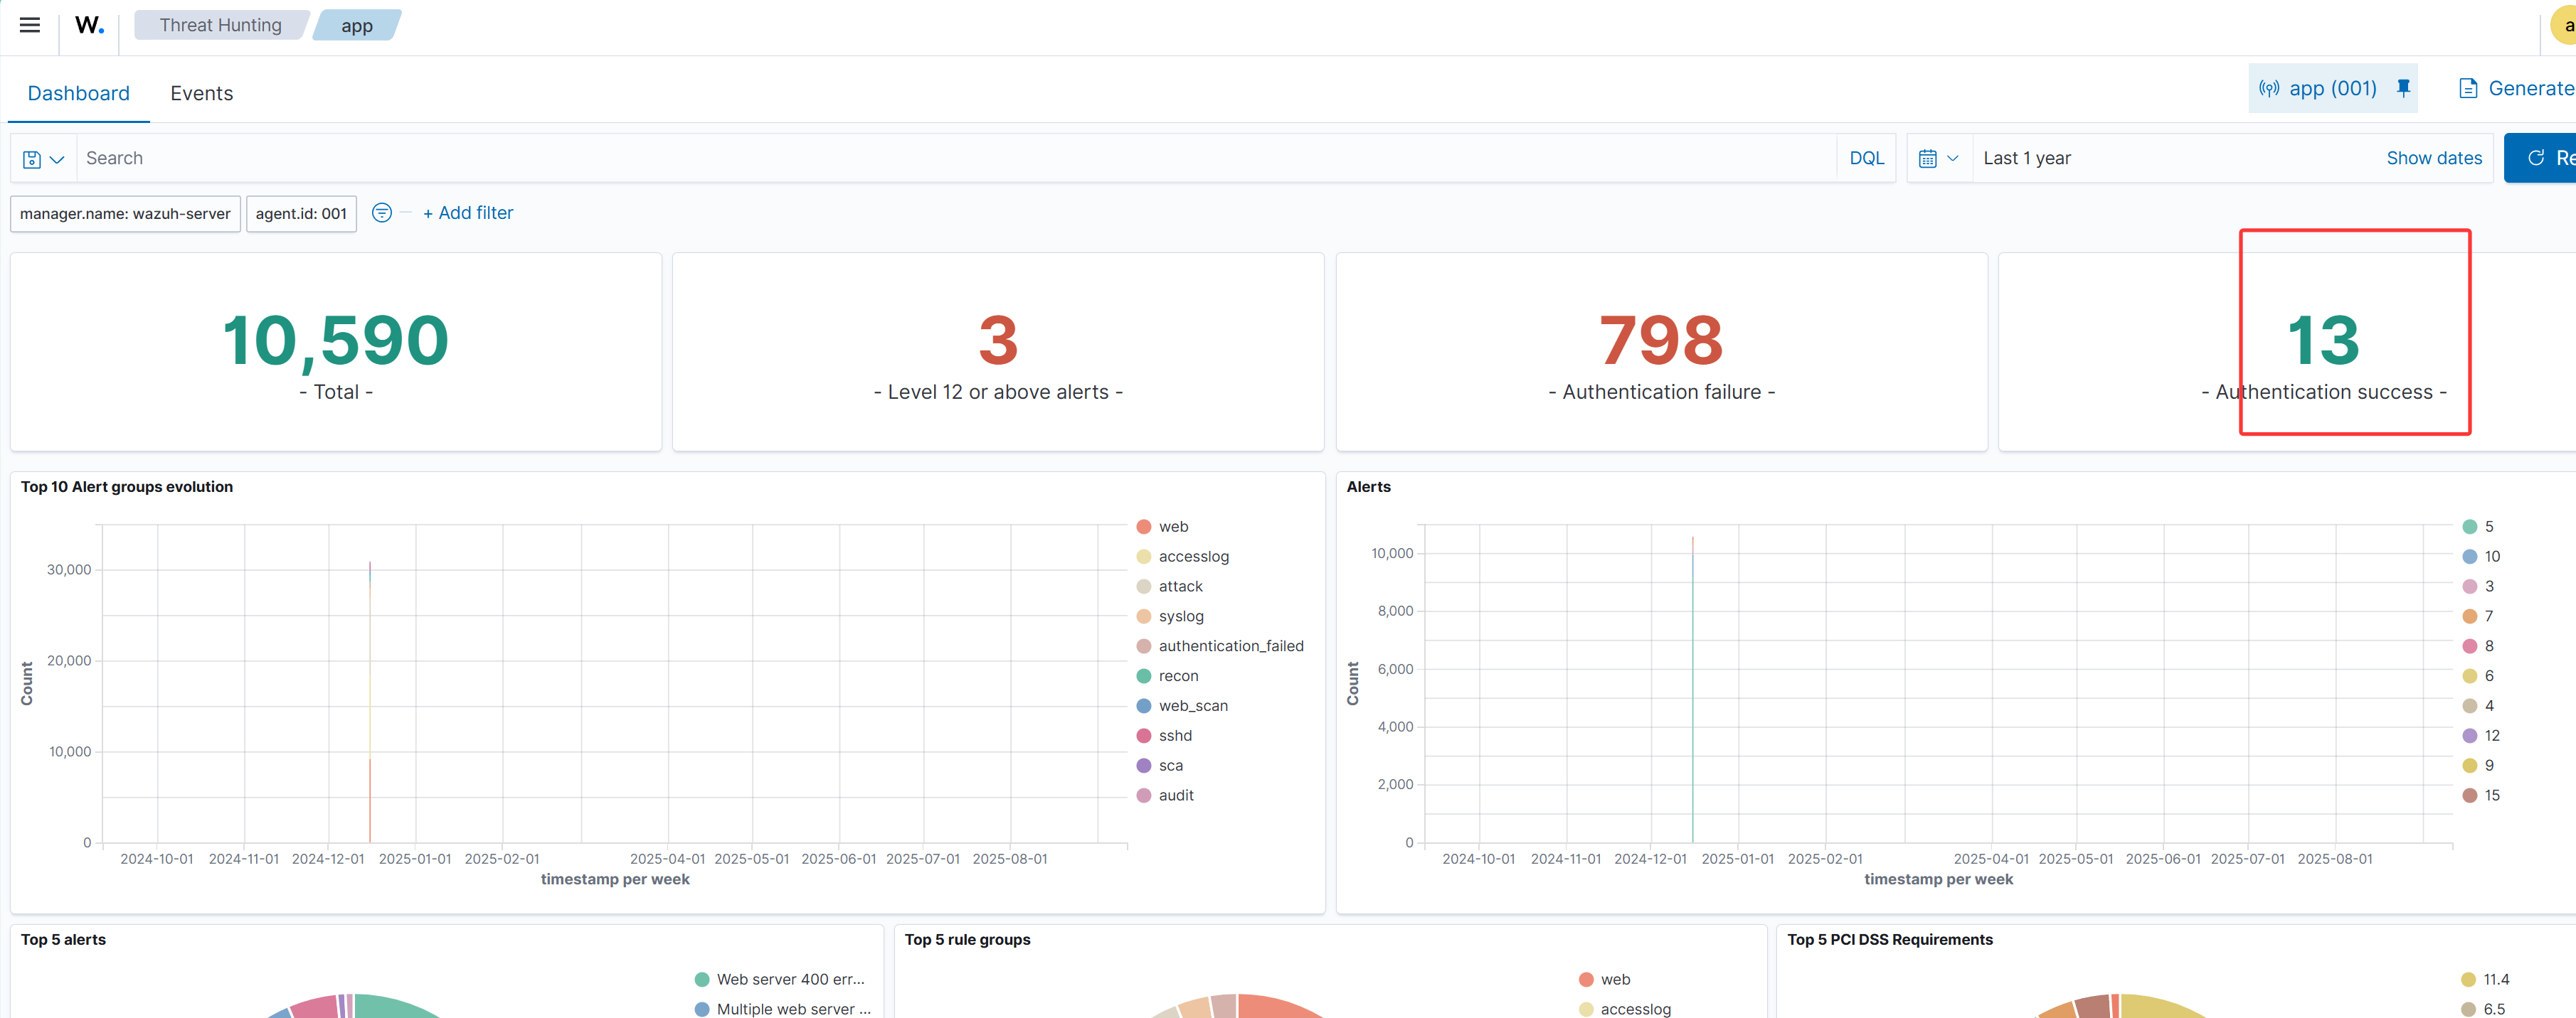Screen dimensions: 2576x1018
Task: Toggle level 12 alerts legend item
Action: [2490, 735]
